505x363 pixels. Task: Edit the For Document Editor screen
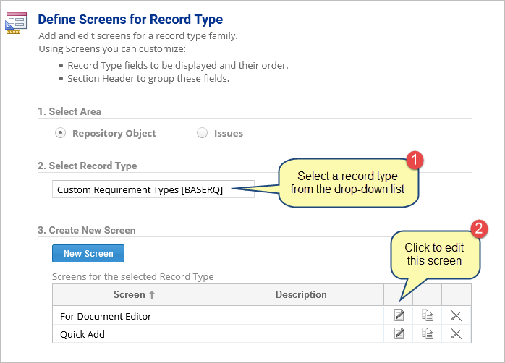pyautogui.click(x=399, y=315)
